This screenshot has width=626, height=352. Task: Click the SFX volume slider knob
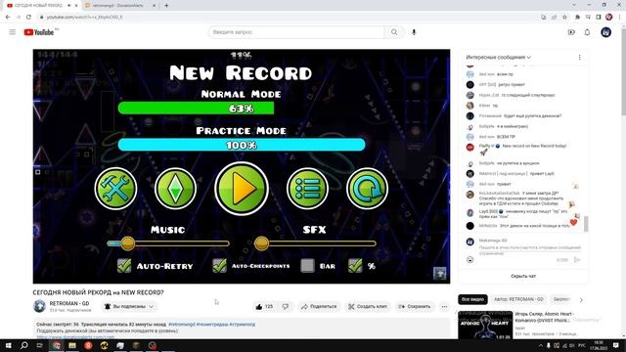tap(261, 243)
